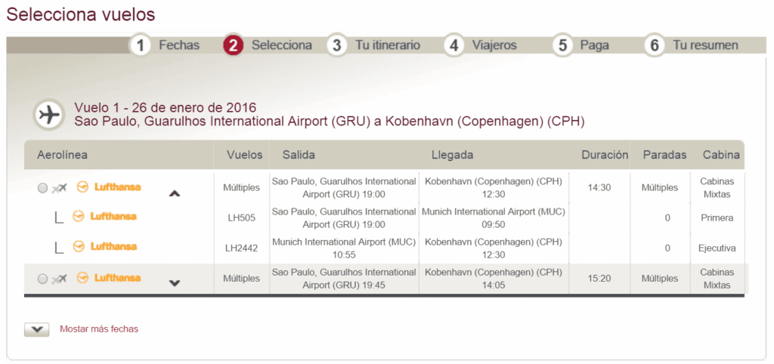The height and width of the screenshot is (364, 774).
Task: Click the Mostar más fechas link
Action: 99,329
